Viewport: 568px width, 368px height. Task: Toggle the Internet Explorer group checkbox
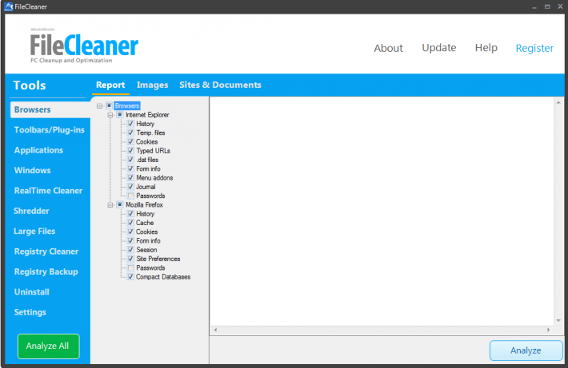click(120, 115)
